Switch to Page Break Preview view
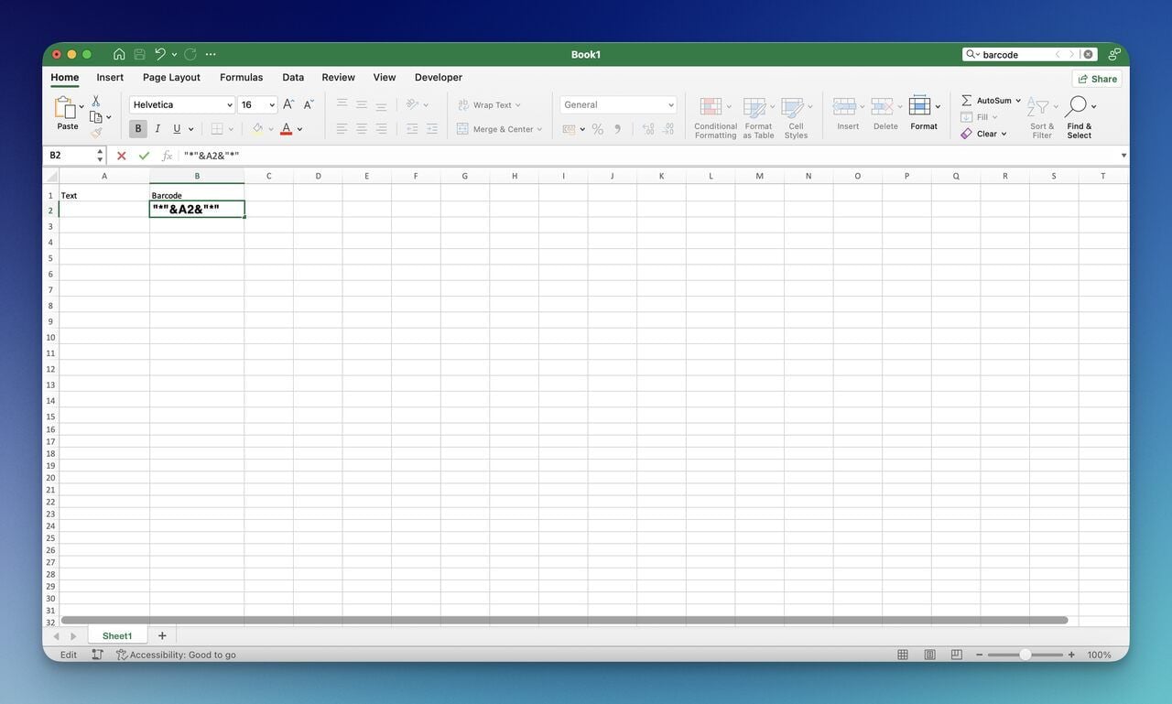Viewport: 1172px width, 704px height. coord(957,655)
